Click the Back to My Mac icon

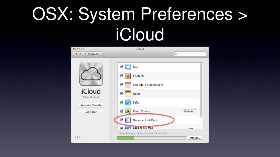tap(128, 128)
